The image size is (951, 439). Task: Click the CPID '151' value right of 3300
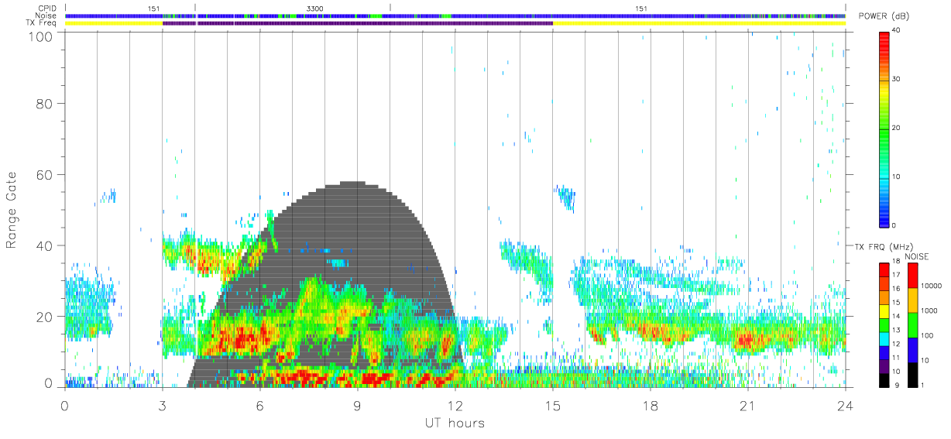pyautogui.click(x=640, y=9)
